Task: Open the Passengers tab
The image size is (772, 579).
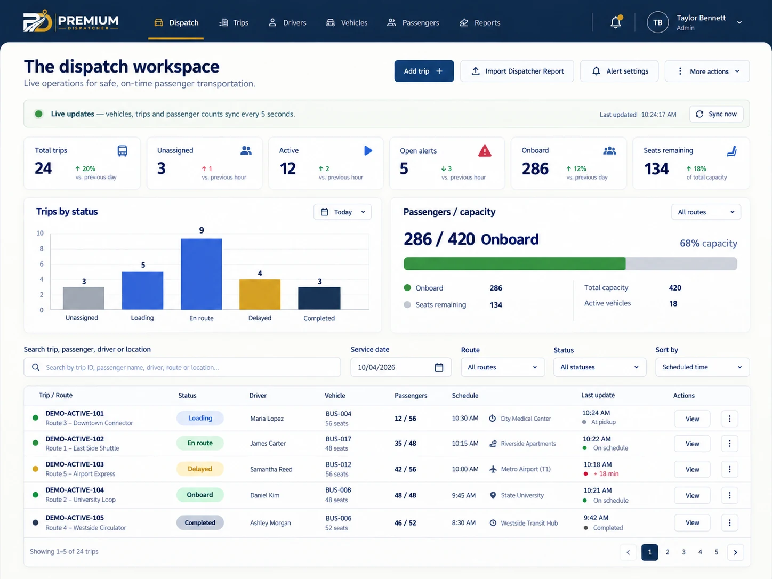Action: tap(413, 22)
